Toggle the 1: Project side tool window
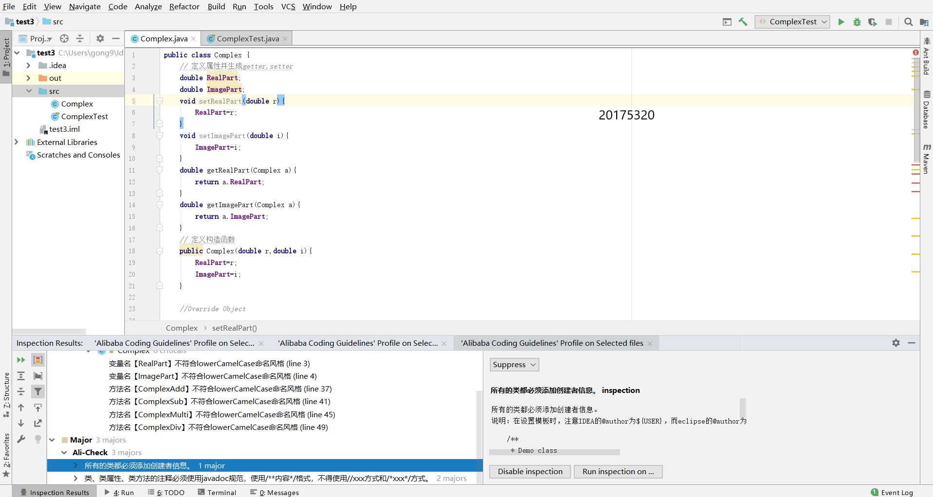This screenshot has height=497, width=933. click(x=6, y=57)
